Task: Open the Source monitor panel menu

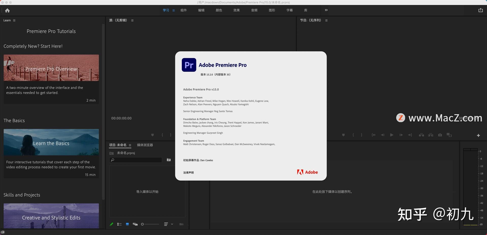Action: [132, 20]
